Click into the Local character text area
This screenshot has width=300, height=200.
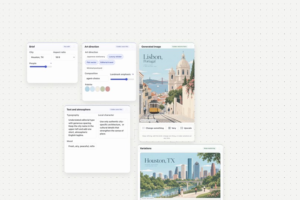[113, 128]
